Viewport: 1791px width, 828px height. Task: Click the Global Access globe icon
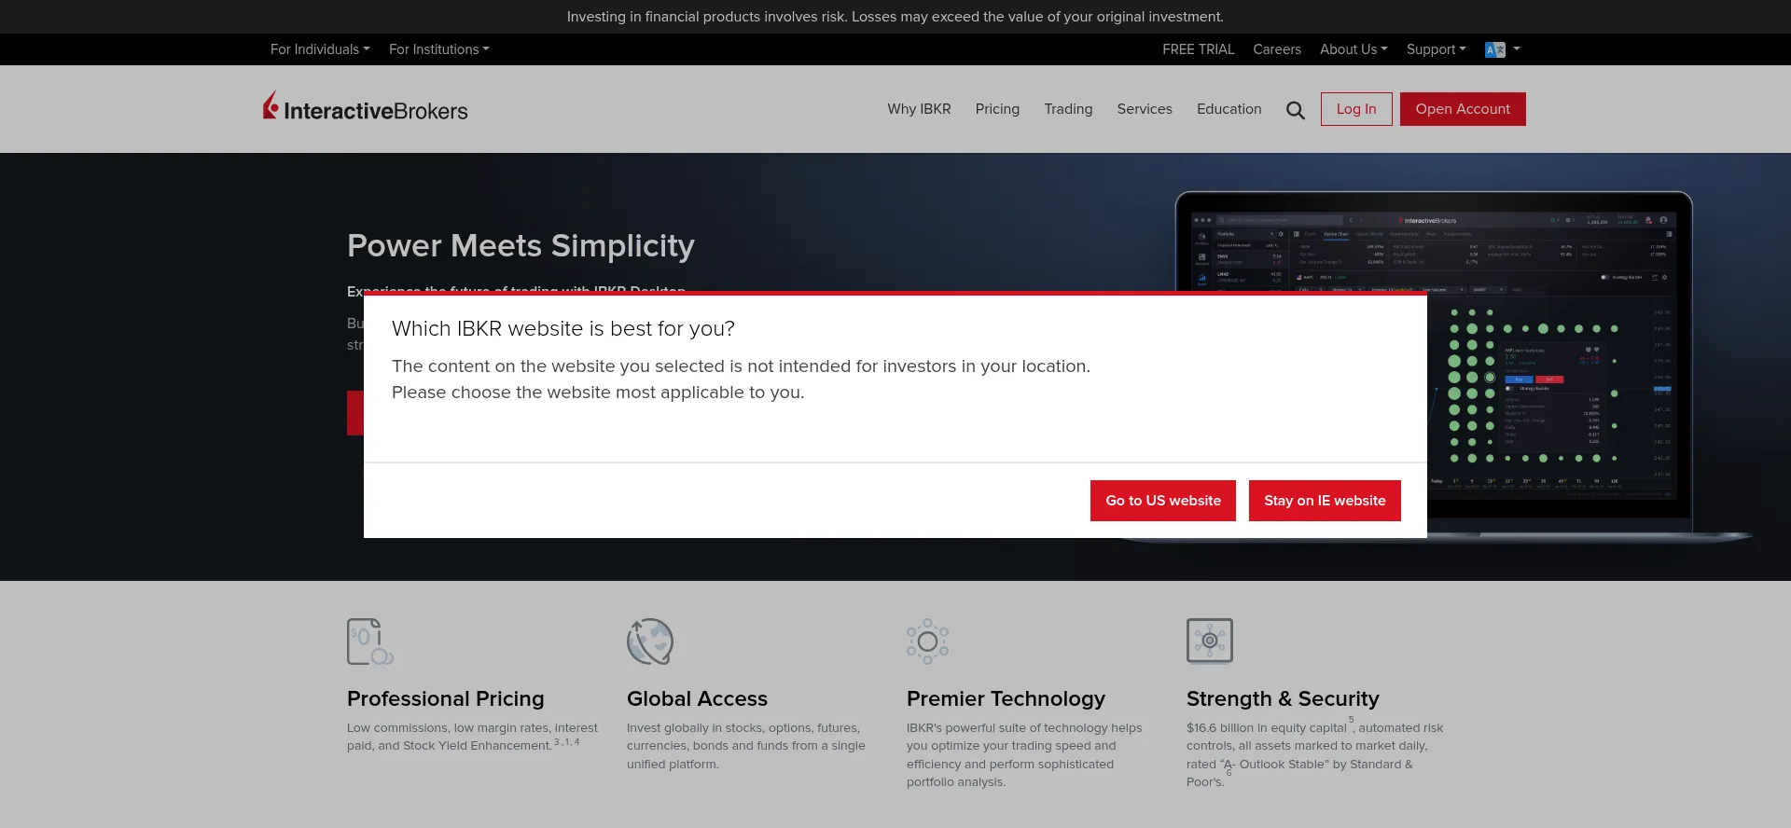point(650,642)
